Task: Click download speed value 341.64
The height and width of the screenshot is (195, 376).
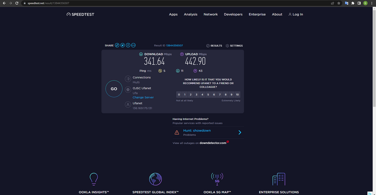Action: [x=154, y=62]
